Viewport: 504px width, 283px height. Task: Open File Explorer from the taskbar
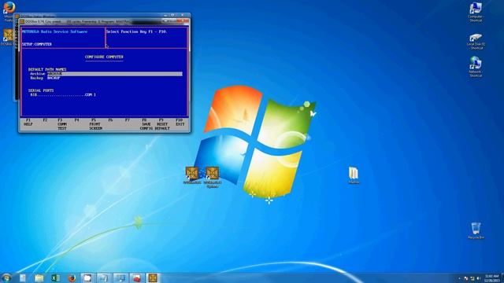(39, 277)
